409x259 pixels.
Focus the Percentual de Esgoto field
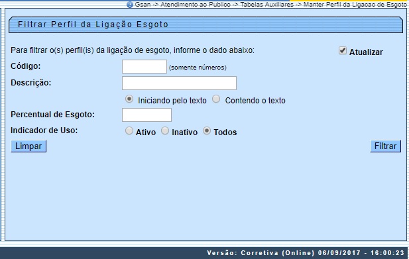point(146,115)
